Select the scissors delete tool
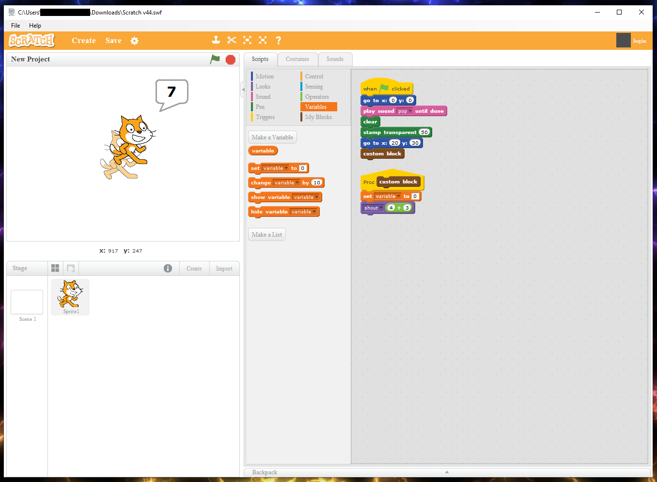The image size is (657, 482). [x=232, y=40]
